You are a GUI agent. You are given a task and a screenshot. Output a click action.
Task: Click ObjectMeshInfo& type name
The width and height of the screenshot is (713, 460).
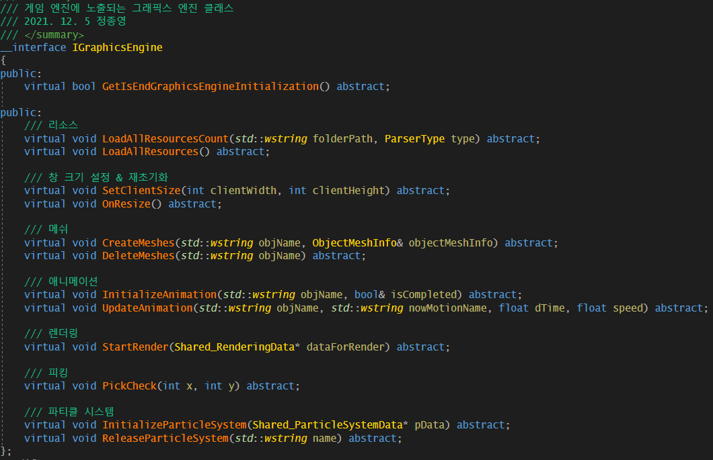(x=357, y=243)
